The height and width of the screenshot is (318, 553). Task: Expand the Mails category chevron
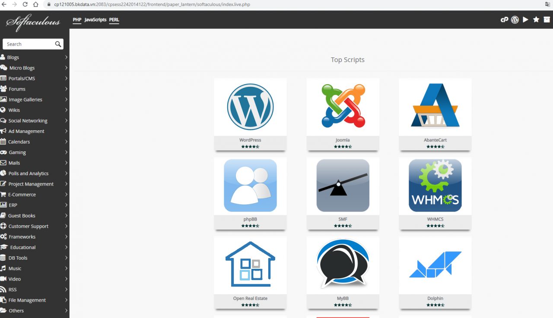66,163
